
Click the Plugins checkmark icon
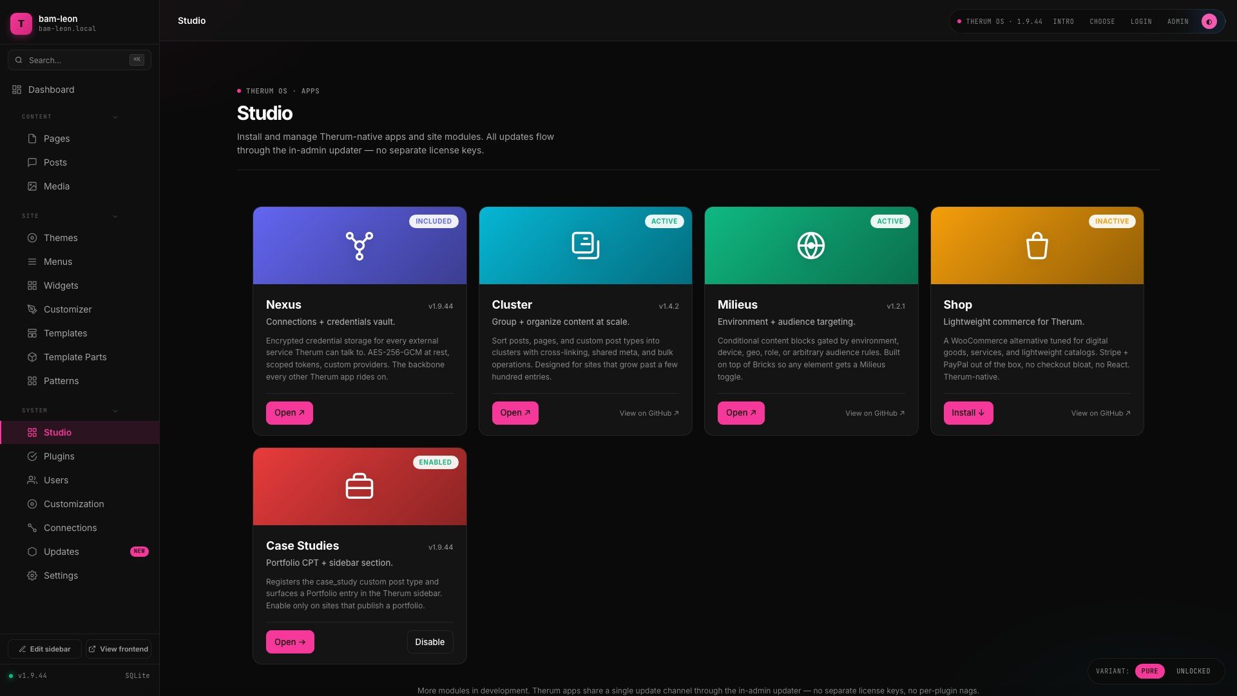pos(32,456)
